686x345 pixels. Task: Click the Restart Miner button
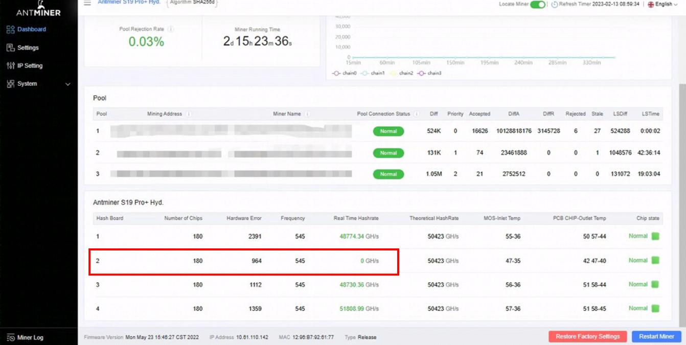coord(657,336)
